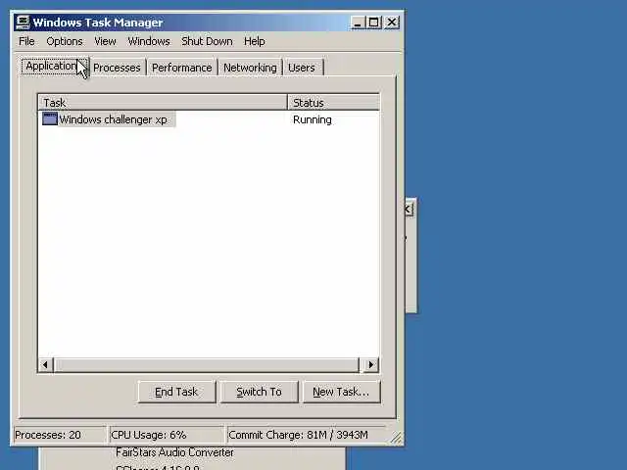Image resolution: width=627 pixels, height=470 pixels.
Task: Switch to the Users tab
Action: click(x=302, y=68)
